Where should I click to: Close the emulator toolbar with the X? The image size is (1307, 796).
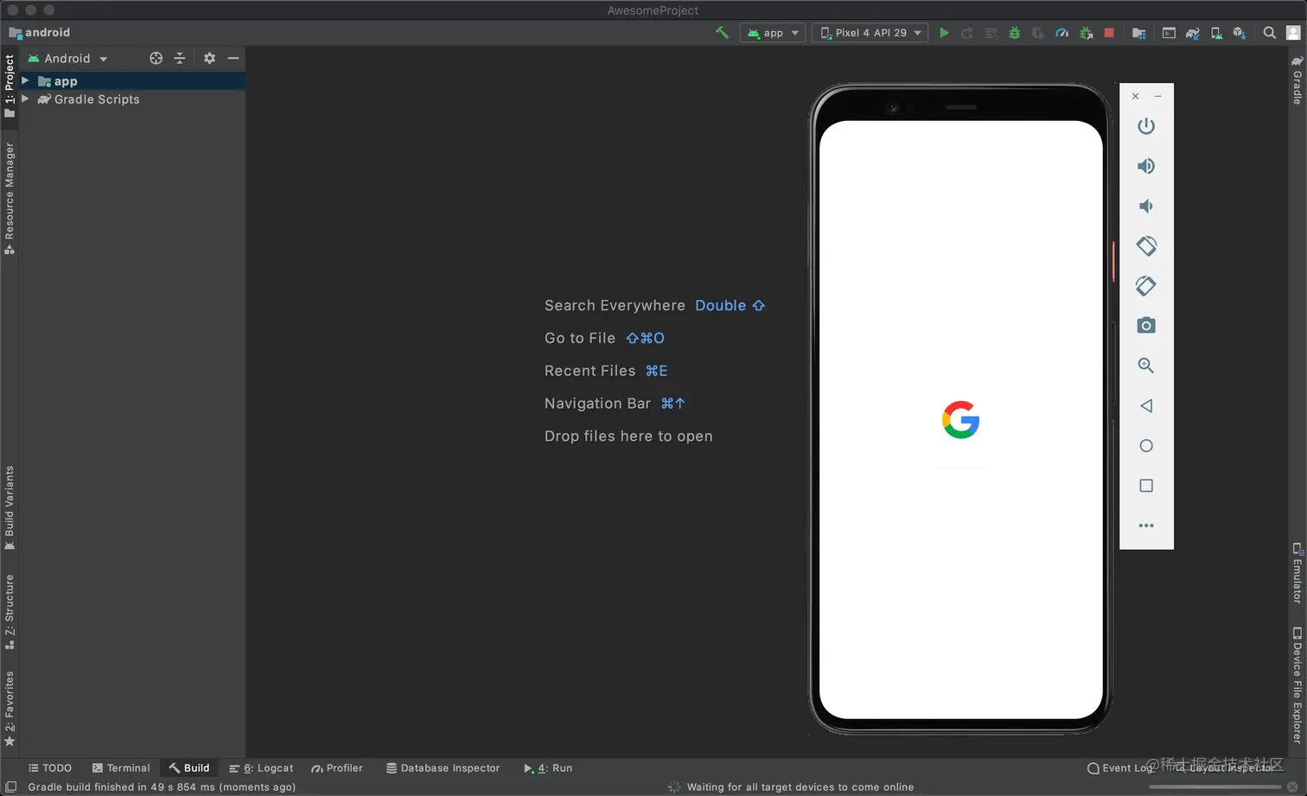pos(1136,96)
